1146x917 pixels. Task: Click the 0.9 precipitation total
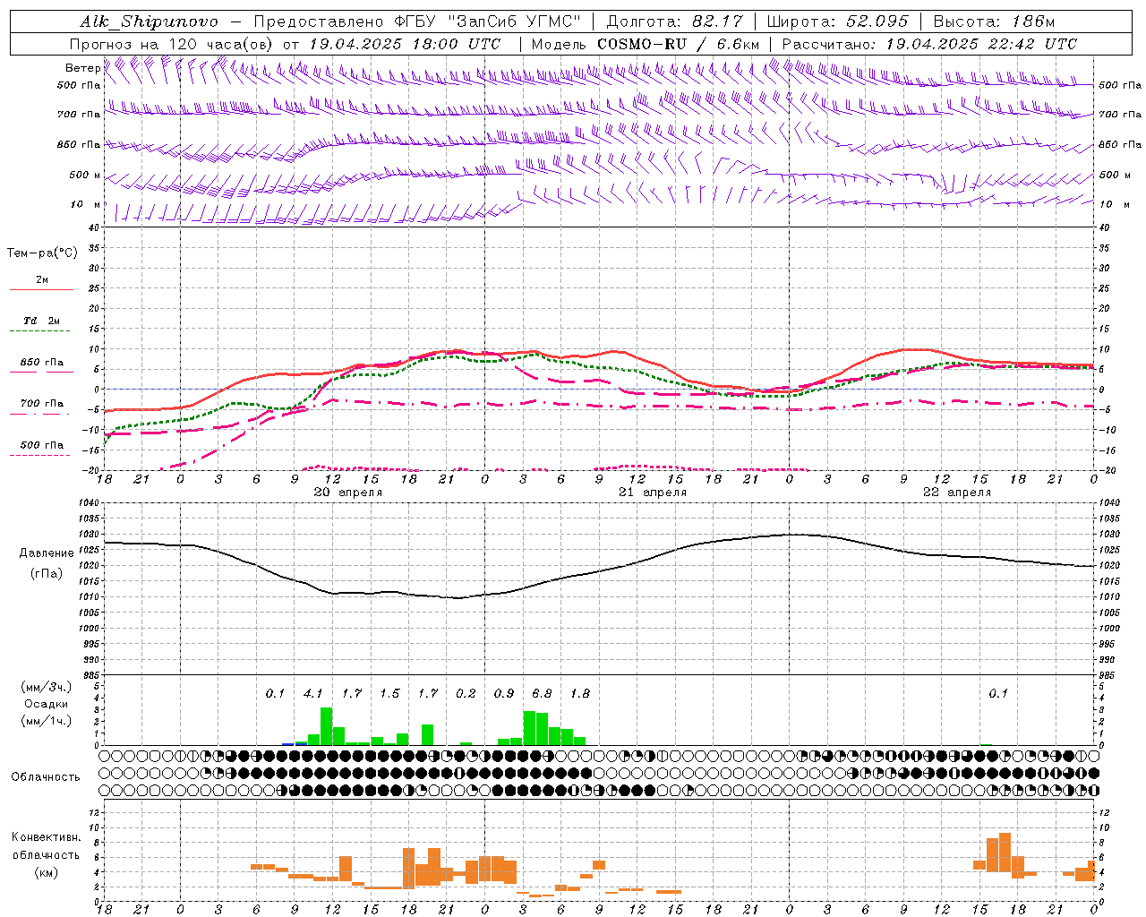tap(504, 694)
